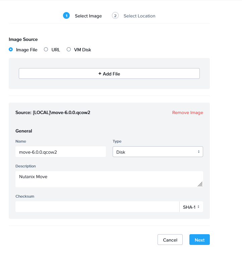The image size is (242, 256).
Task: Click the empty Checksum input field
Action: click(x=97, y=207)
